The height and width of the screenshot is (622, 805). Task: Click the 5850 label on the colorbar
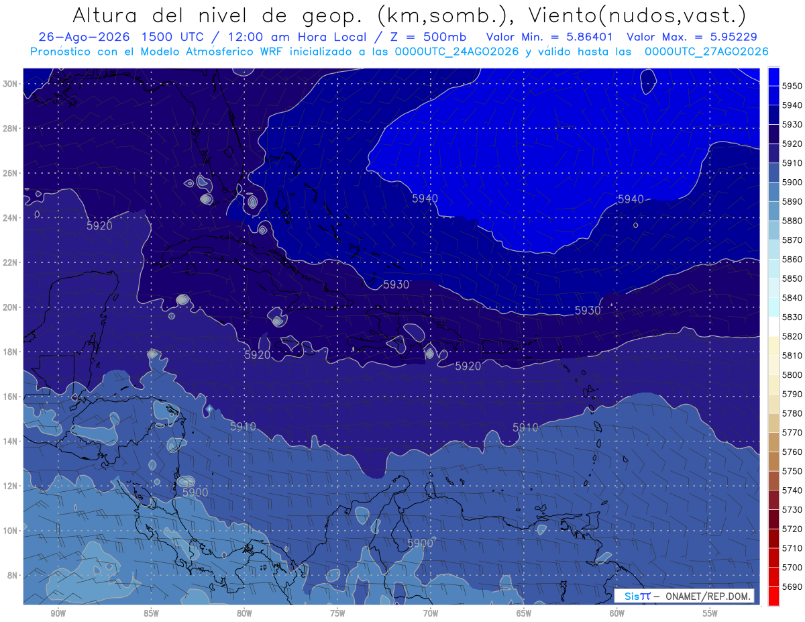pyautogui.click(x=792, y=278)
